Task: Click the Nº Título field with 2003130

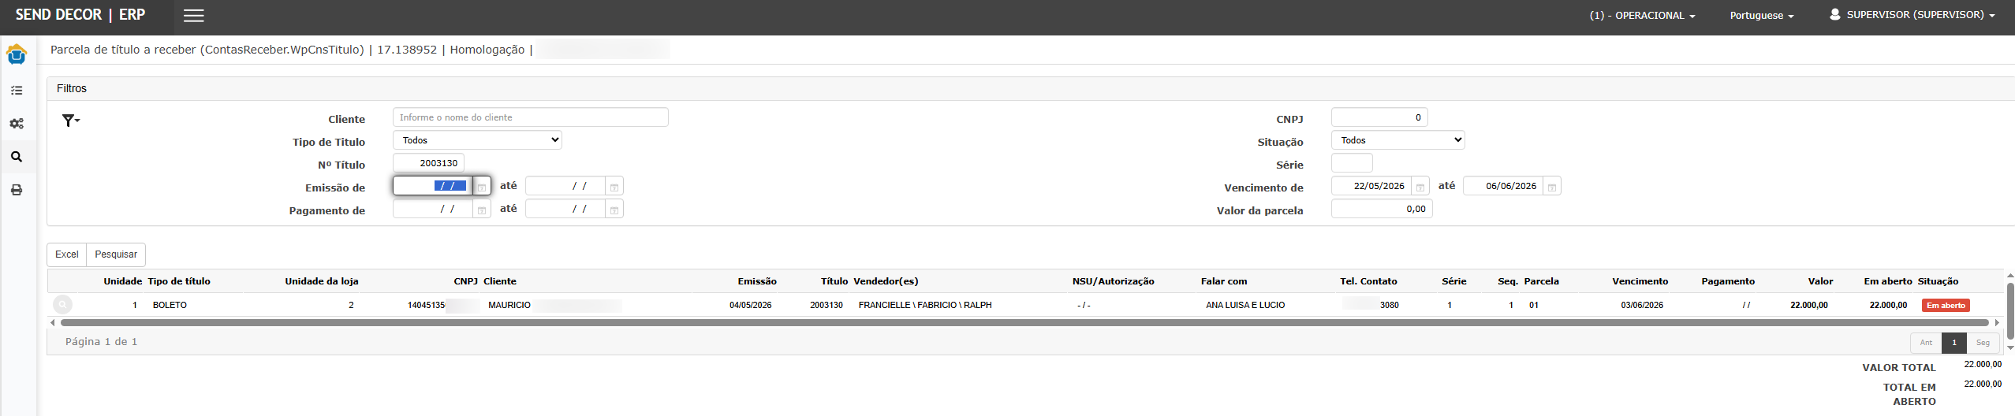Action: (428, 163)
